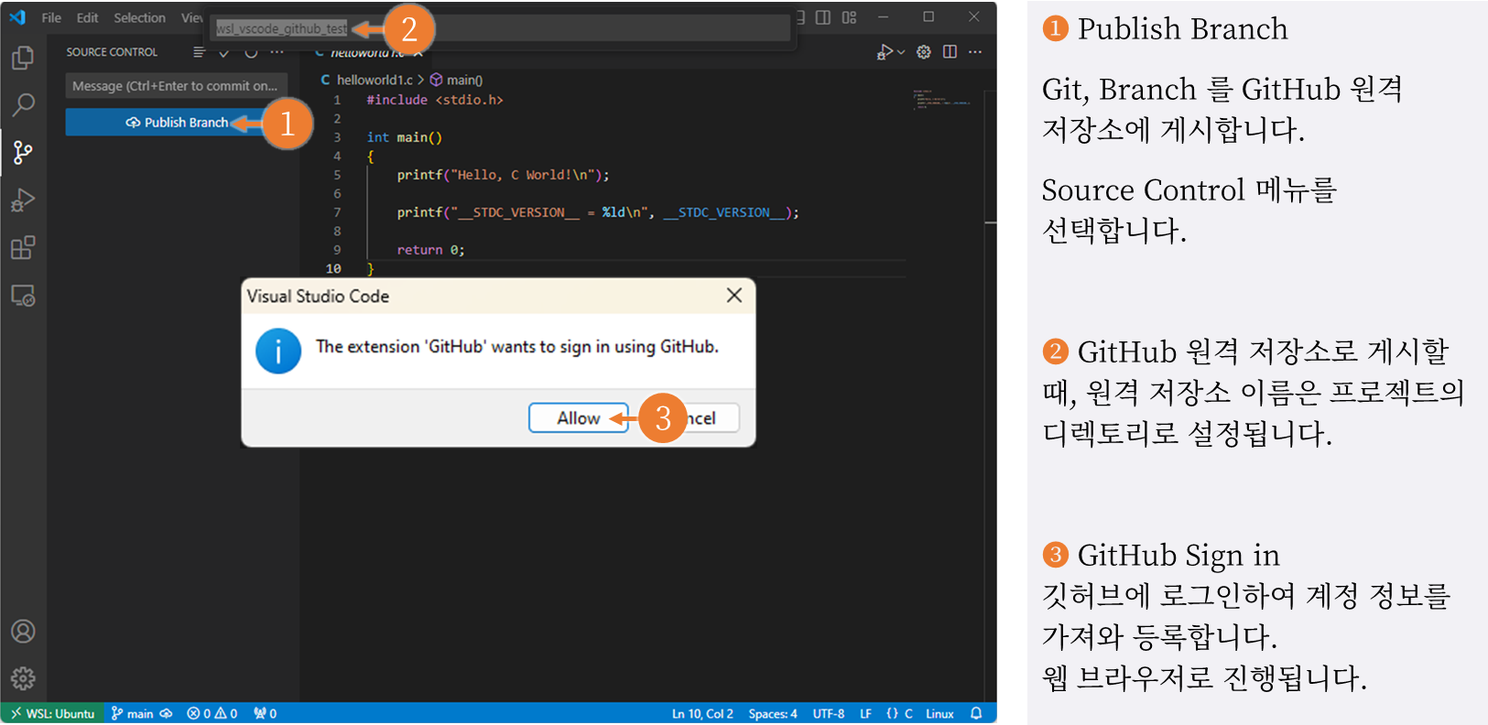This screenshot has height=725, width=1488.
Task: Click the info icon in the dialog
Action: [x=278, y=351]
